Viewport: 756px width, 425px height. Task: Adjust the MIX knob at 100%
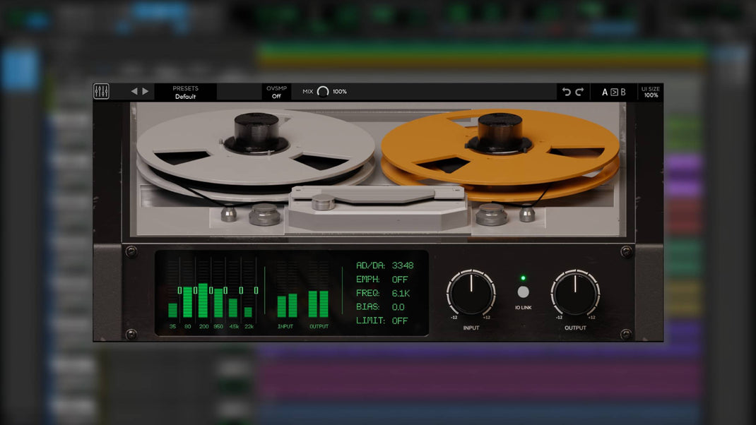tap(323, 91)
